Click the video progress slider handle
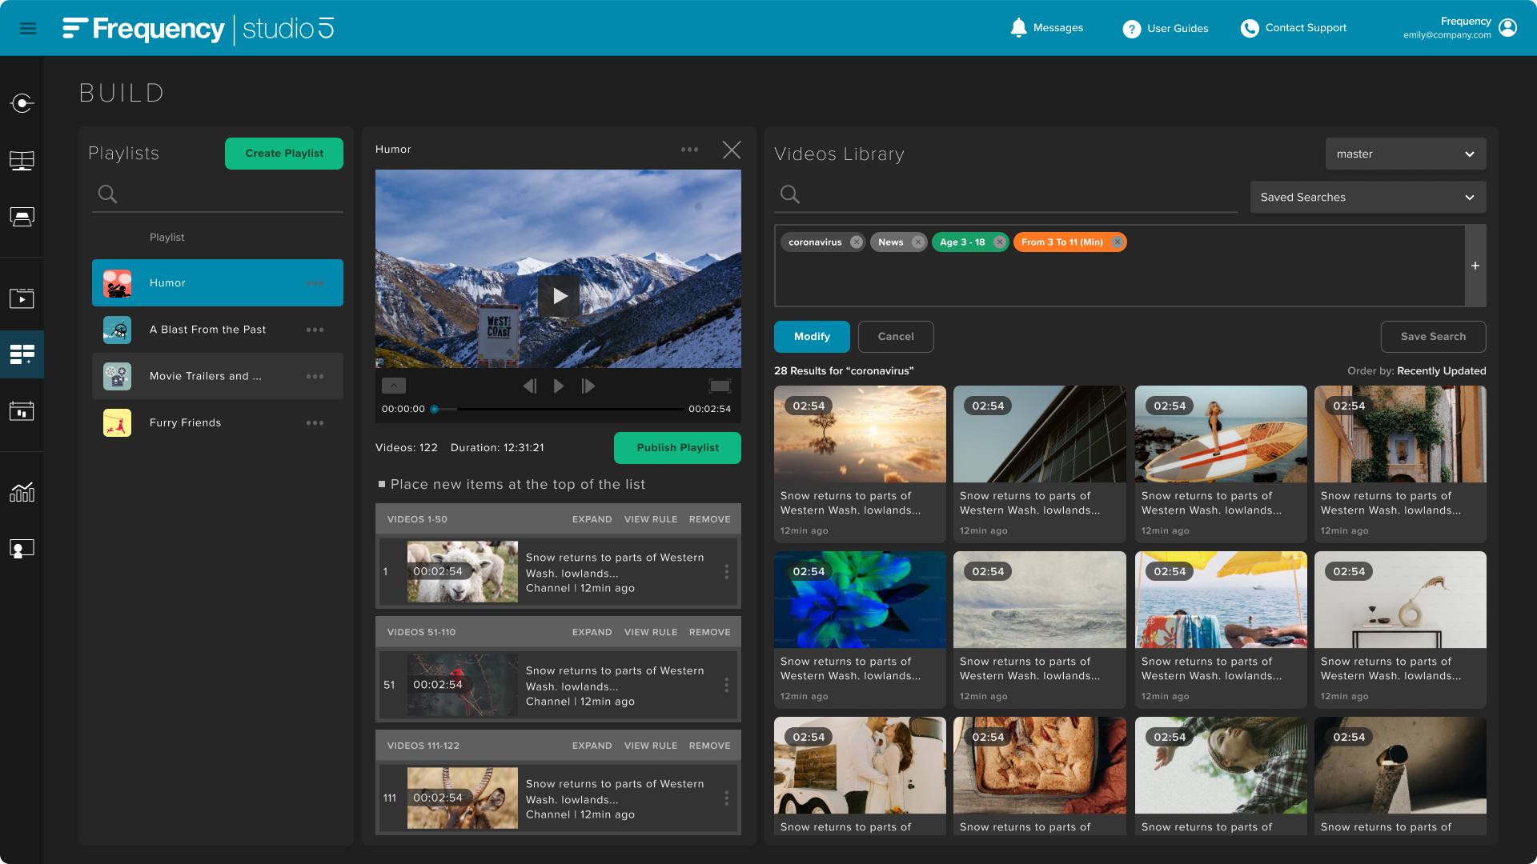1537x864 pixels. coord(435,410)
